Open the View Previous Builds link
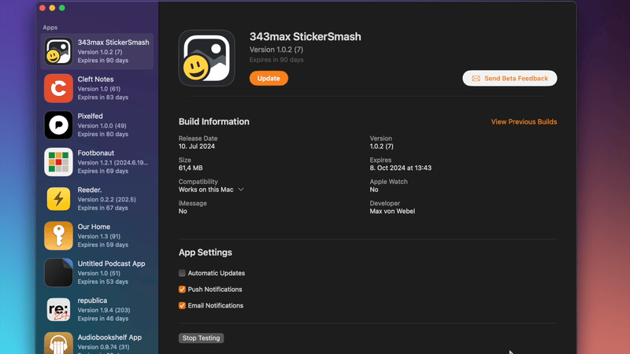This screenshot has width=630, height=354. click(x=524, y=122)
